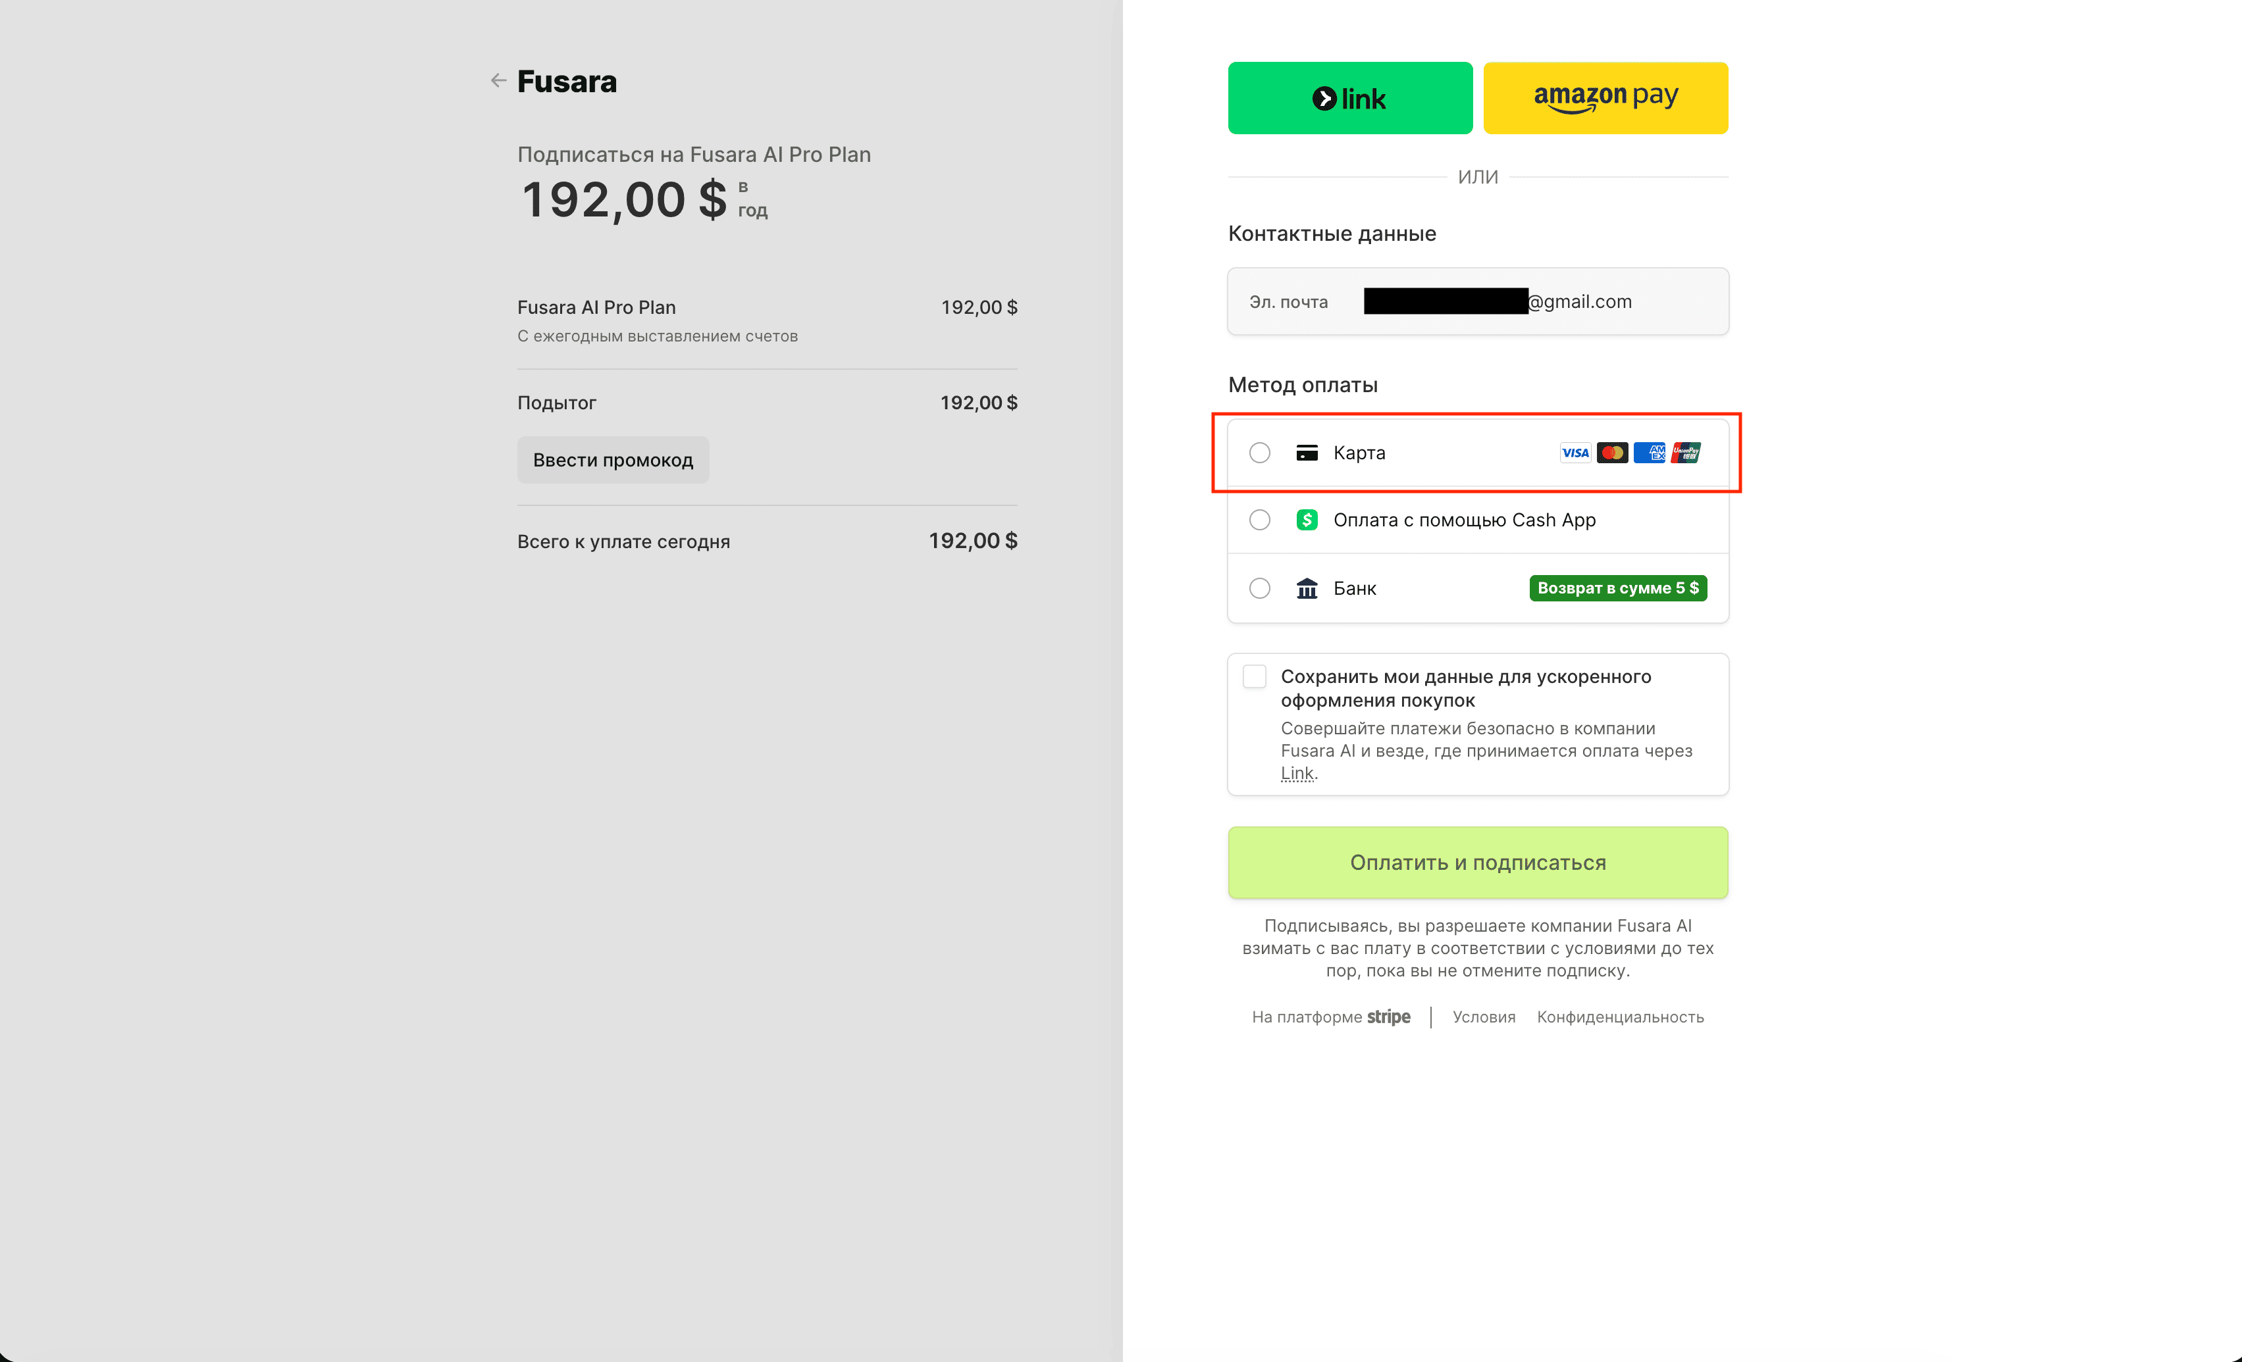Image resolution: width=2242 pixels, height=1362 pixels.
Task: Click the American Express logo icon
Action: [1649, 452]
